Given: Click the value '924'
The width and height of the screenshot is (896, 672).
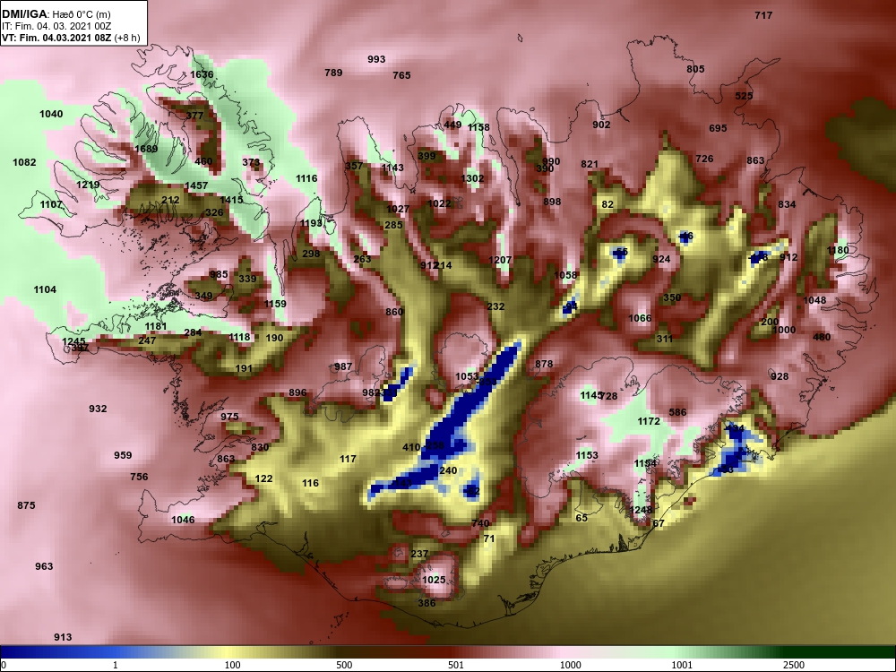Looking at the screenshot, I should pos(661,260).
